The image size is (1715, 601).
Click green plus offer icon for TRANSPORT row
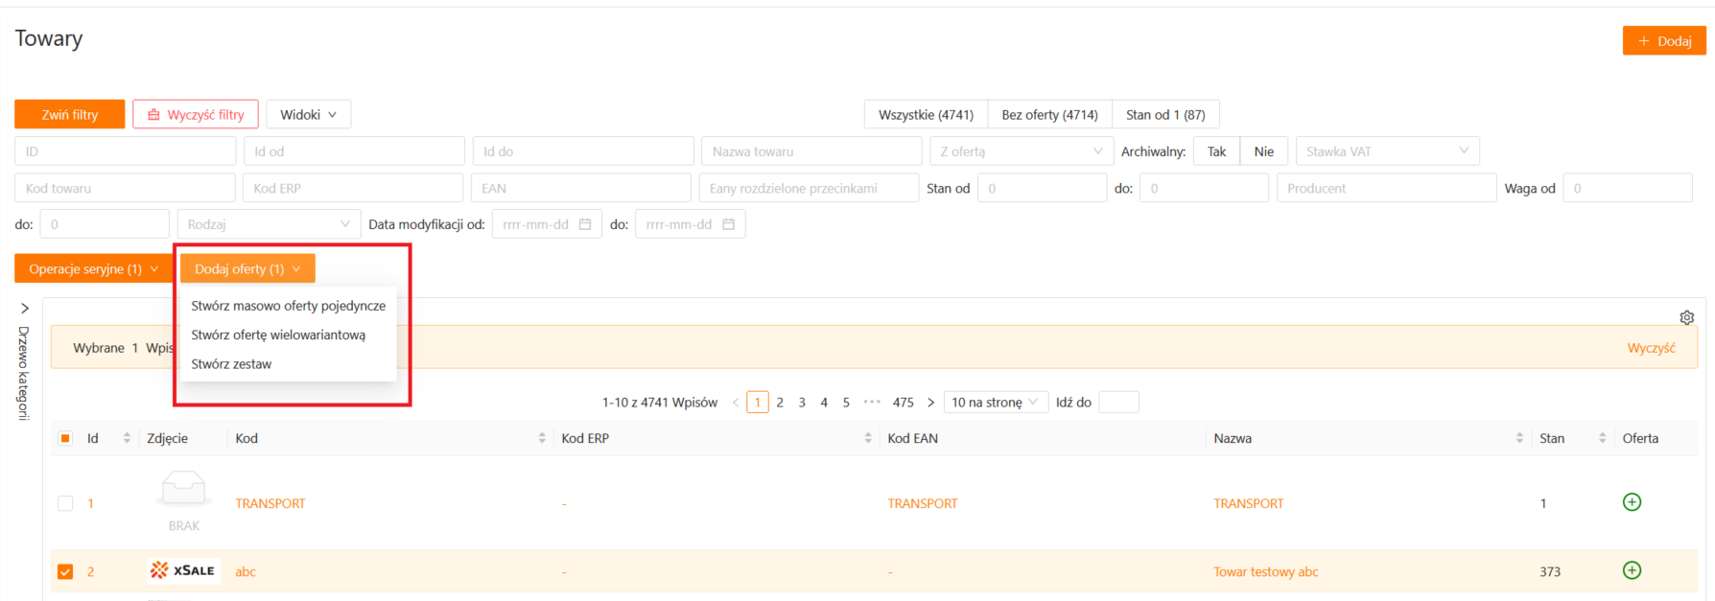click(x=1631, y=502)
